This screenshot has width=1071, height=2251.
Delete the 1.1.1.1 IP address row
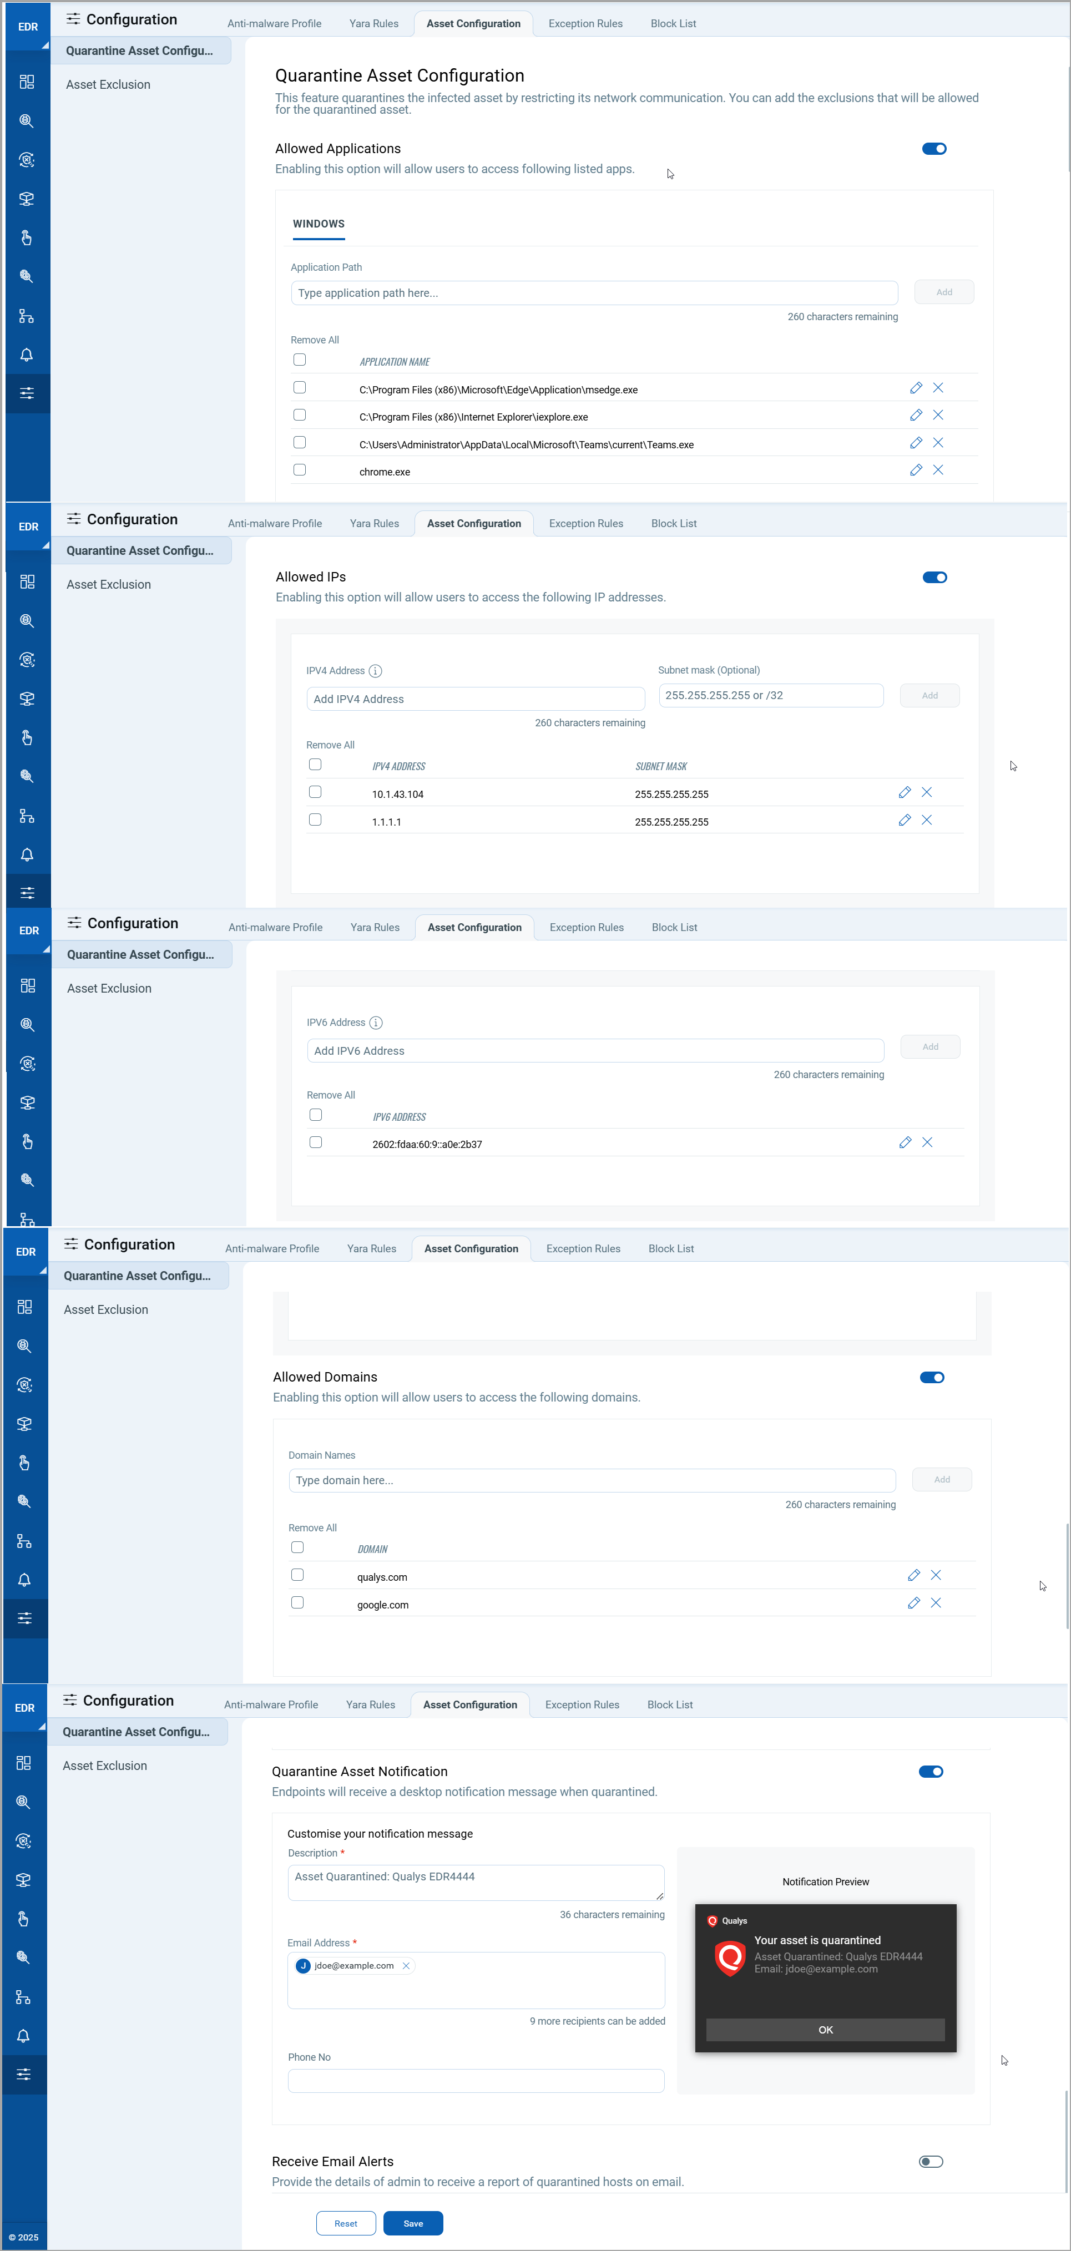coord(926,821)
